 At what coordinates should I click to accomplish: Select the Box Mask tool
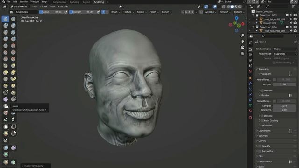pyautogui.click(x=6, y=126)
